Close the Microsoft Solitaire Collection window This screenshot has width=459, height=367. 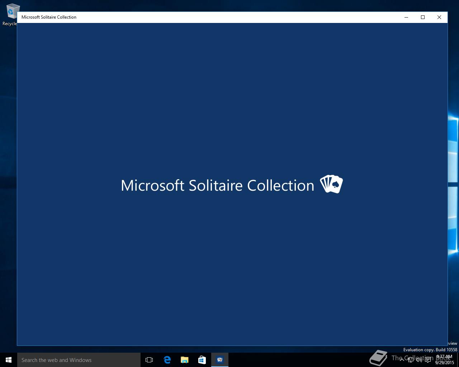439,17
